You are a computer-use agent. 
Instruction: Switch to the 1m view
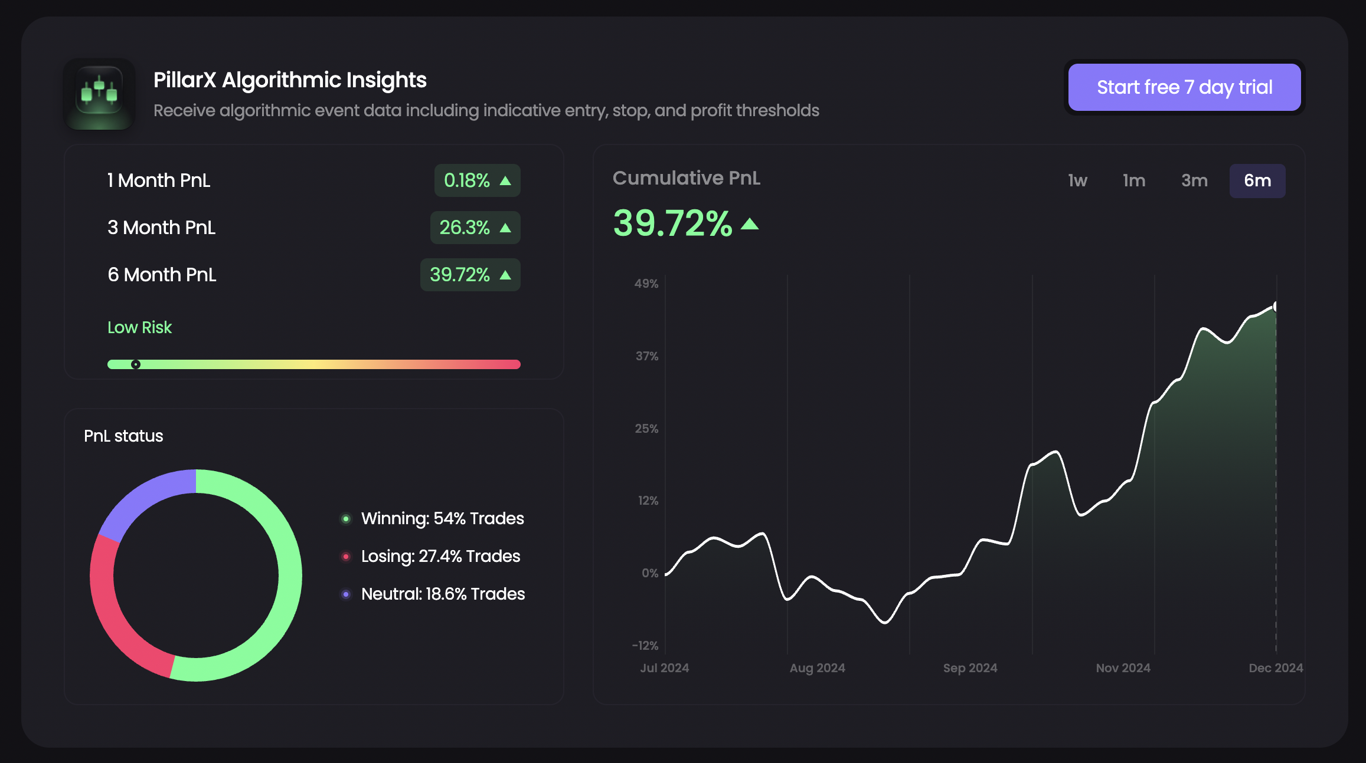click(1134, 180)
